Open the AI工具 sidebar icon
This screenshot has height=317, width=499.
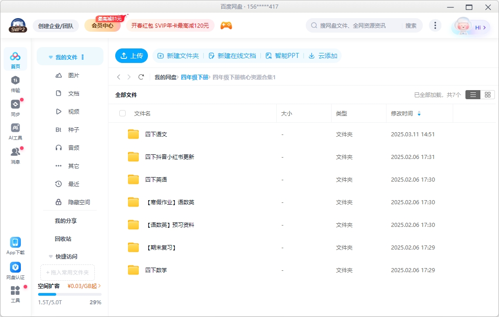click(15, 131)
